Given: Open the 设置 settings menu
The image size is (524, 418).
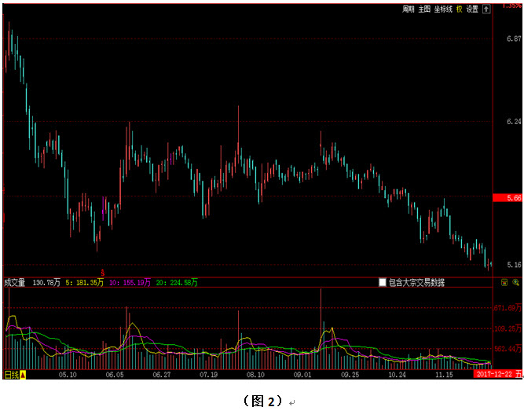Looking at the screenshot, I should 472,9.
